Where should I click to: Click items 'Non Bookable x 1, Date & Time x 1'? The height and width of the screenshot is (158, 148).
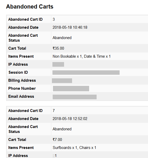point(82,56)
